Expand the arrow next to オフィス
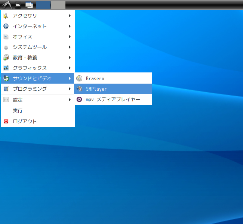Image resolution: width=243 pixels, height=224 pixels. [70, 37]
